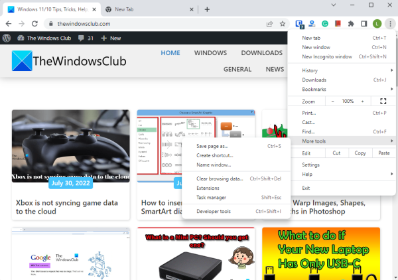Expand the More tools submenu entry
The height and width of the screenshot is (280, 398).
(342, 141)
